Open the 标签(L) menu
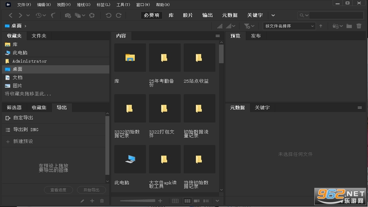 pos(103,5)
